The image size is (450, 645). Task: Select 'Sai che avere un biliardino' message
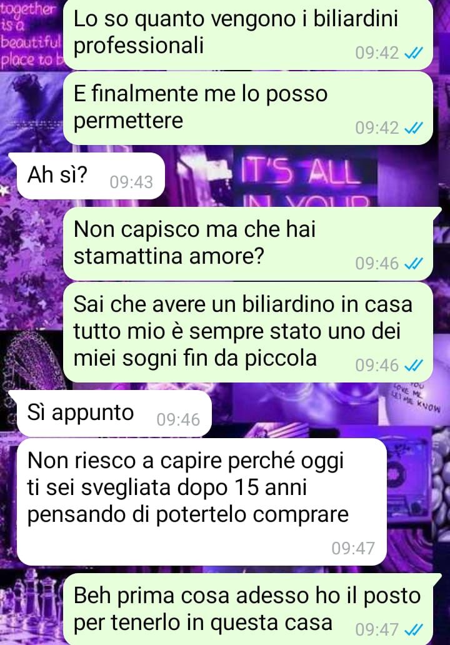tap(248, 332)
